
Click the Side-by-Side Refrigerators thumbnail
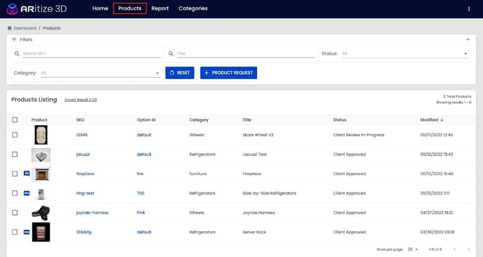pyautogui.click(x=41, y=194)
